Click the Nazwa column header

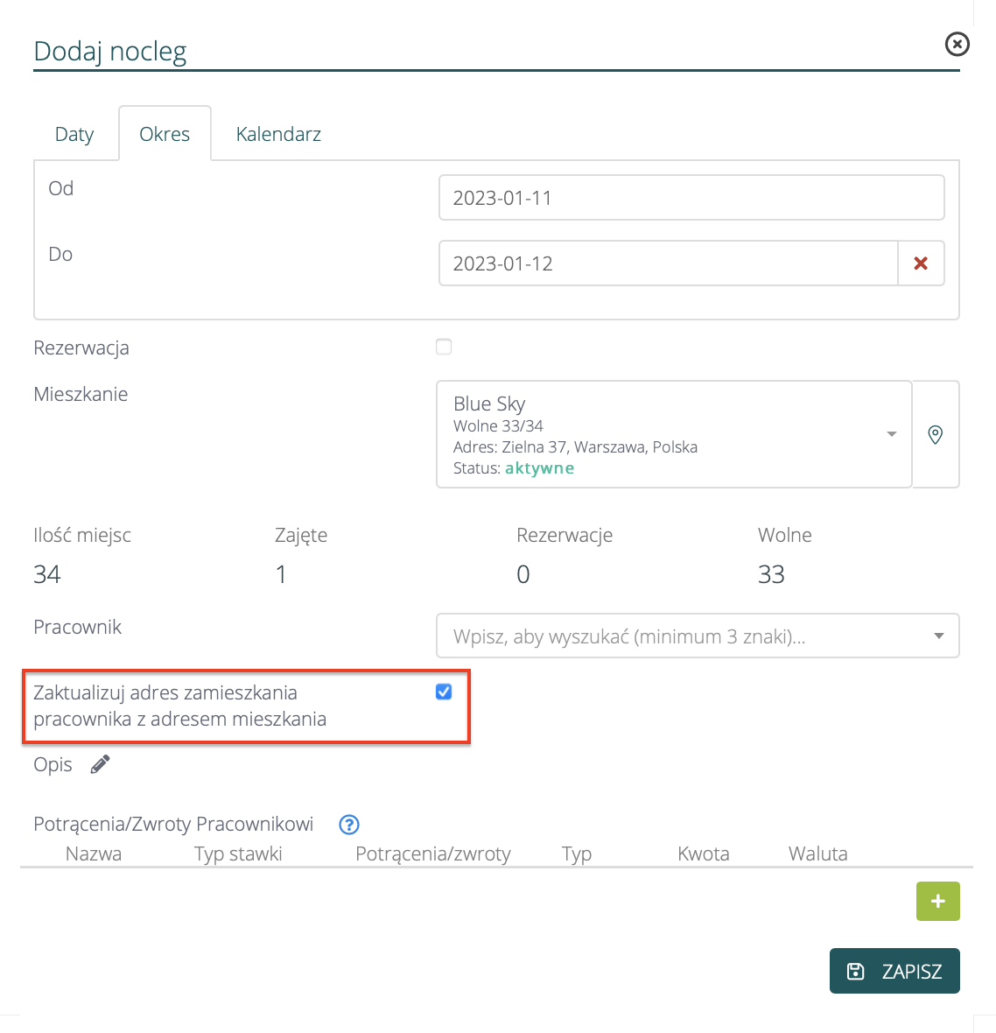[x=94, y=854]
